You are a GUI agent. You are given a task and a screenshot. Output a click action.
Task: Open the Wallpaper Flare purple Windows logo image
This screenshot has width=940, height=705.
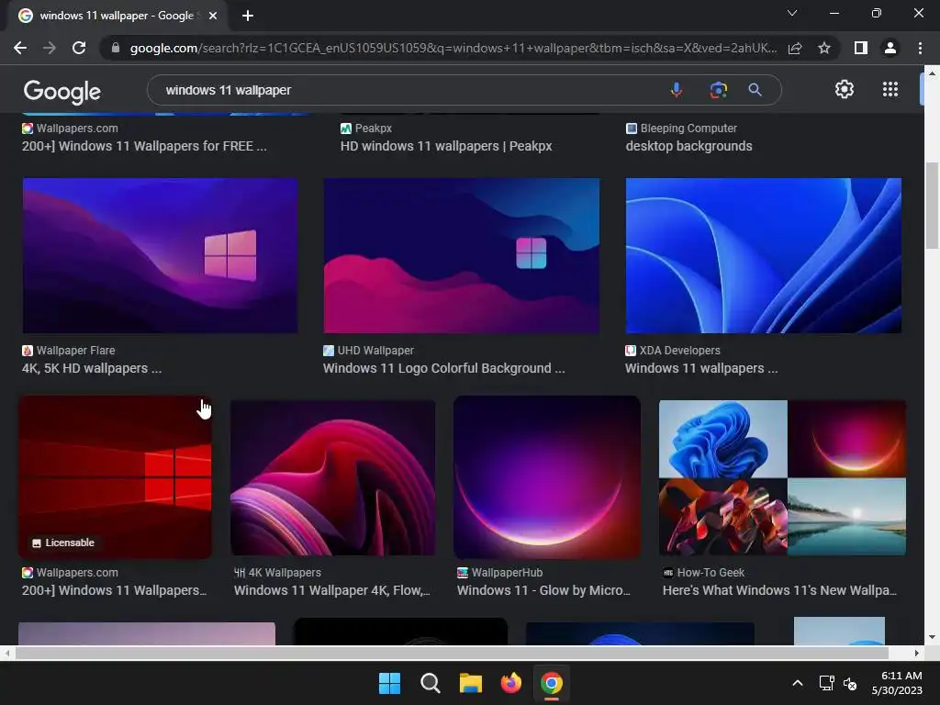click(160, 255)
